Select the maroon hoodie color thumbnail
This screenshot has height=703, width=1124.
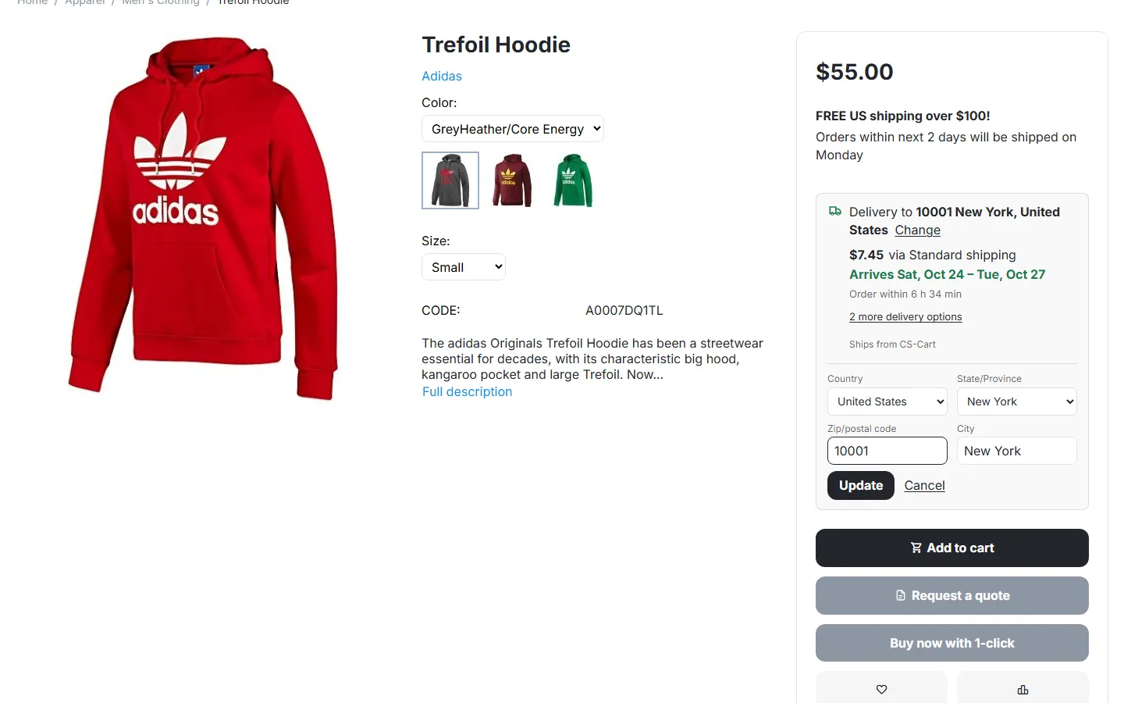click(x=511, y=180)
